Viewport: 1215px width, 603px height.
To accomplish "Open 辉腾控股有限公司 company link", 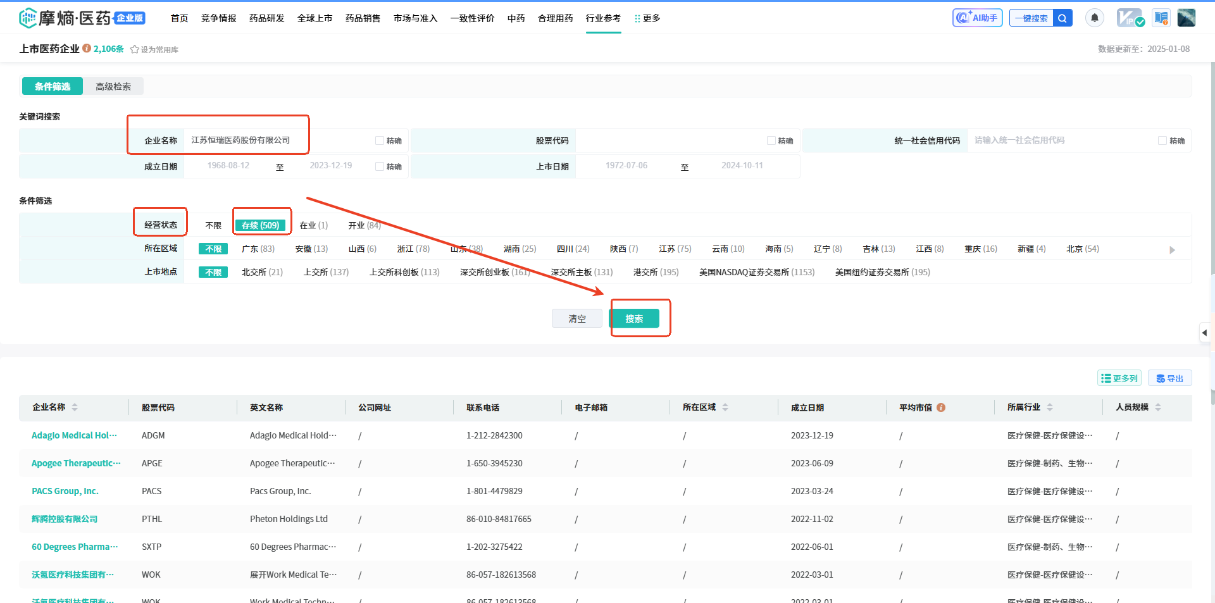I will (x=65, y=519).
